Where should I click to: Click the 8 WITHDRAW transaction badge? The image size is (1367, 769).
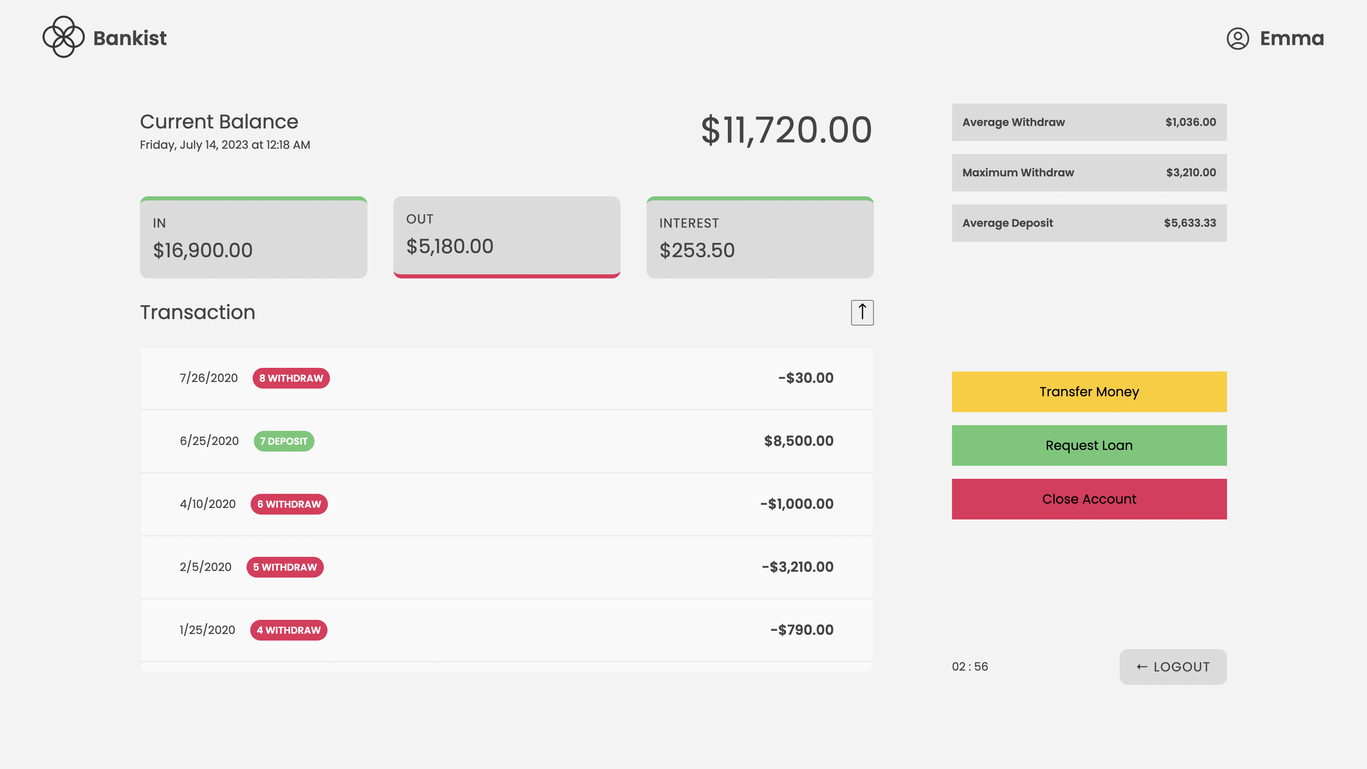click(291, 377)
